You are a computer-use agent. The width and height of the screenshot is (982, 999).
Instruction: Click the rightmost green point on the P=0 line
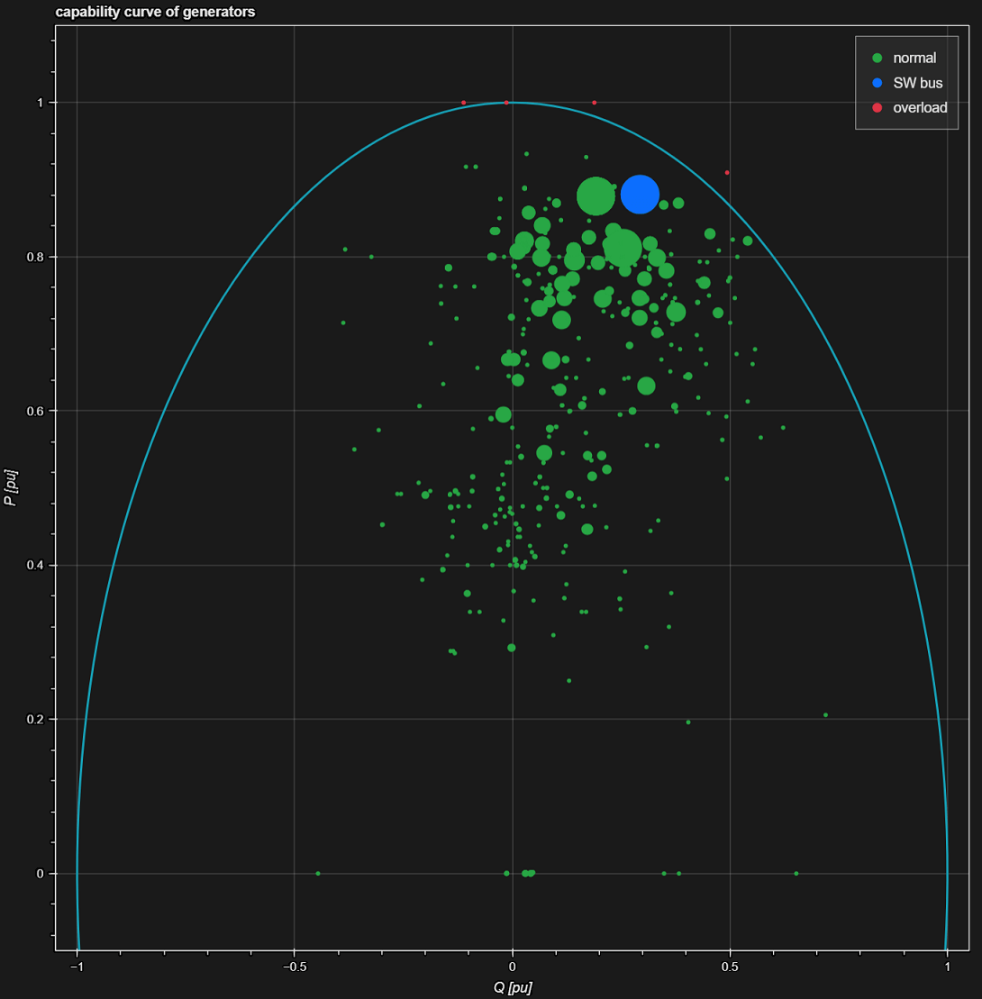click(796, 873)
